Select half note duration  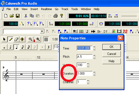(x=10, y=47)
